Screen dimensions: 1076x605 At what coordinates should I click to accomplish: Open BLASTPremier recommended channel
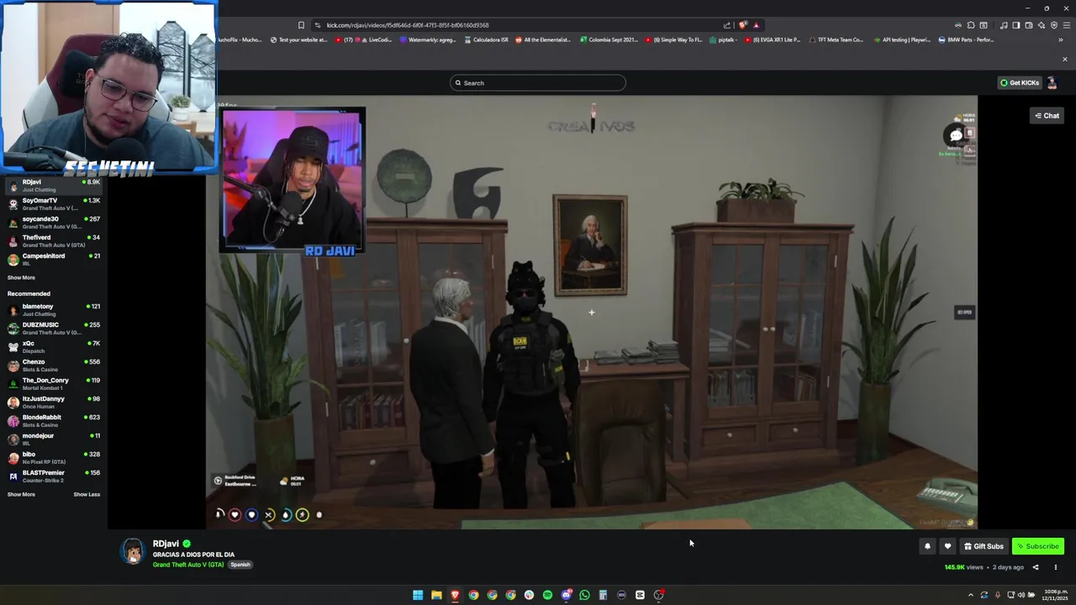click(54, 476)
